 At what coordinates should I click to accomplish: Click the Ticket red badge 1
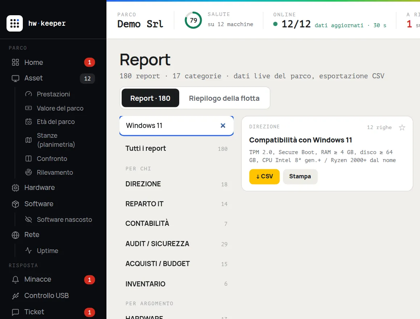click(89, 312)
